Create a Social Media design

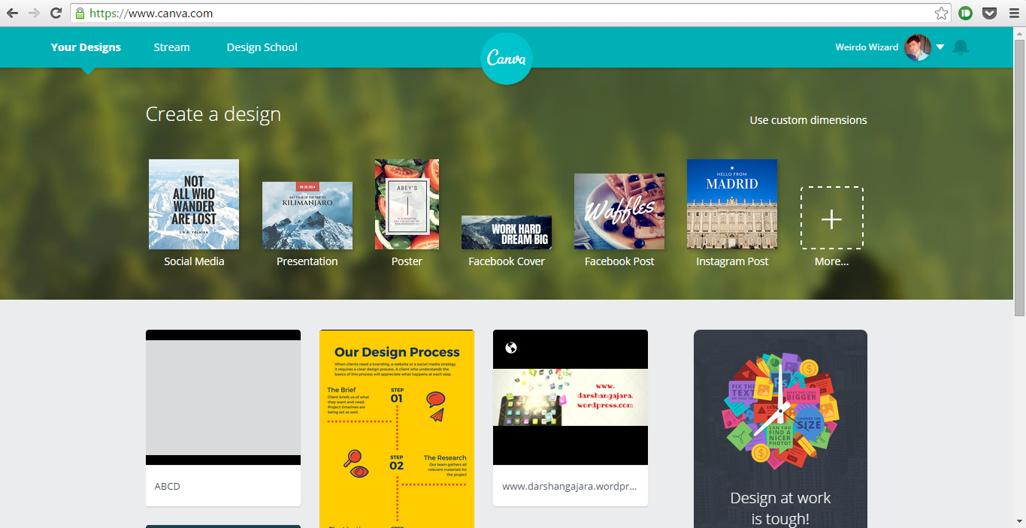click(x=194, y=204)
